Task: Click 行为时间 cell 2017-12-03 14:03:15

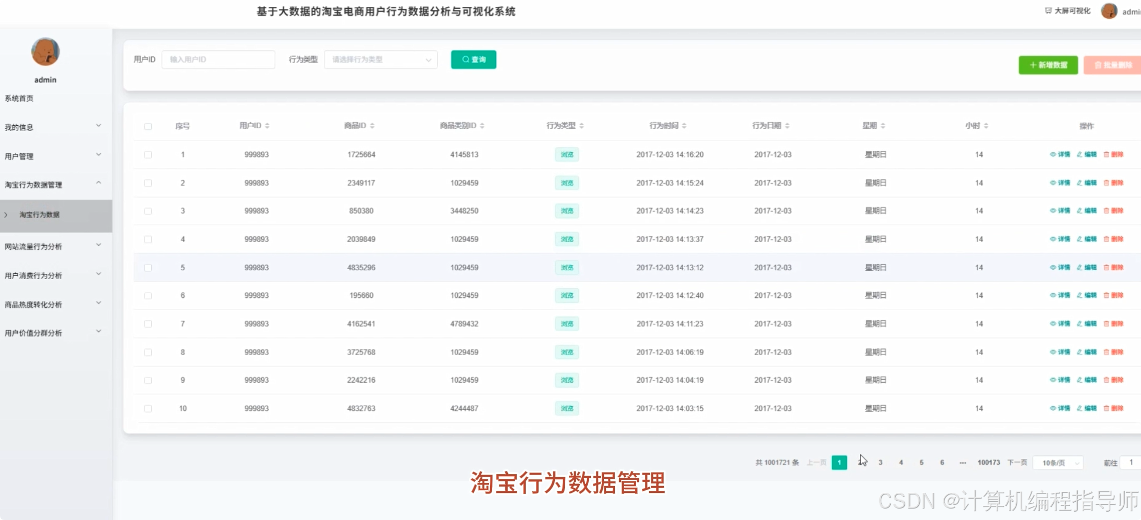Action: 670,408
